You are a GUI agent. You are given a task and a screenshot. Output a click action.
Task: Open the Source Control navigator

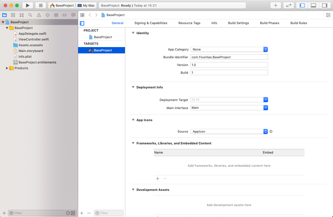tap(13, 15)
